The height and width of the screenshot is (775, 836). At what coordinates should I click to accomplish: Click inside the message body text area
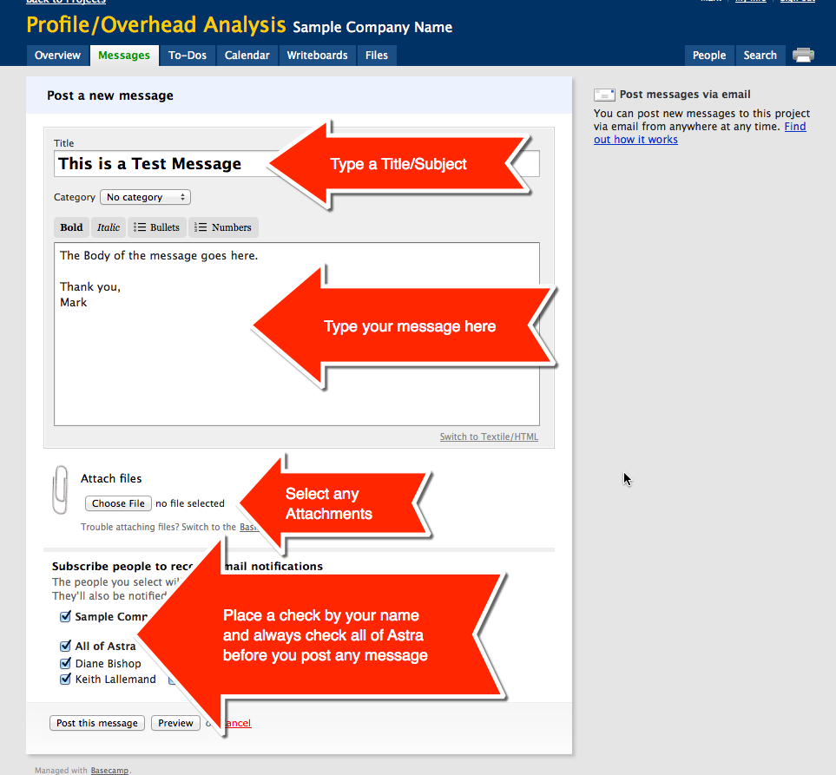point(296,334)
